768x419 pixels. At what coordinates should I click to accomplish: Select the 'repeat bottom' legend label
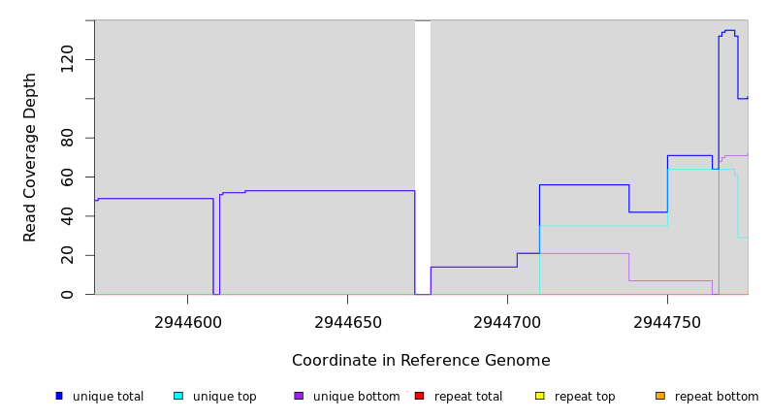(717, 397)
